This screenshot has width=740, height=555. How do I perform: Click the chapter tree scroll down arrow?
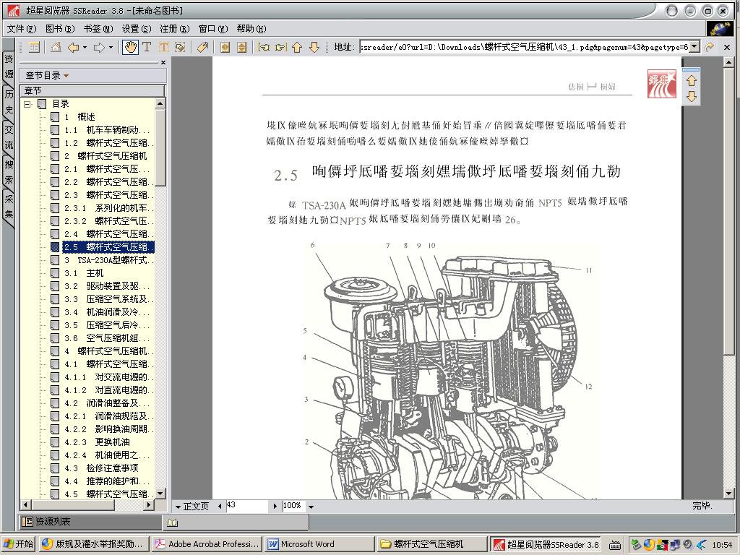[x=160, y=494]
